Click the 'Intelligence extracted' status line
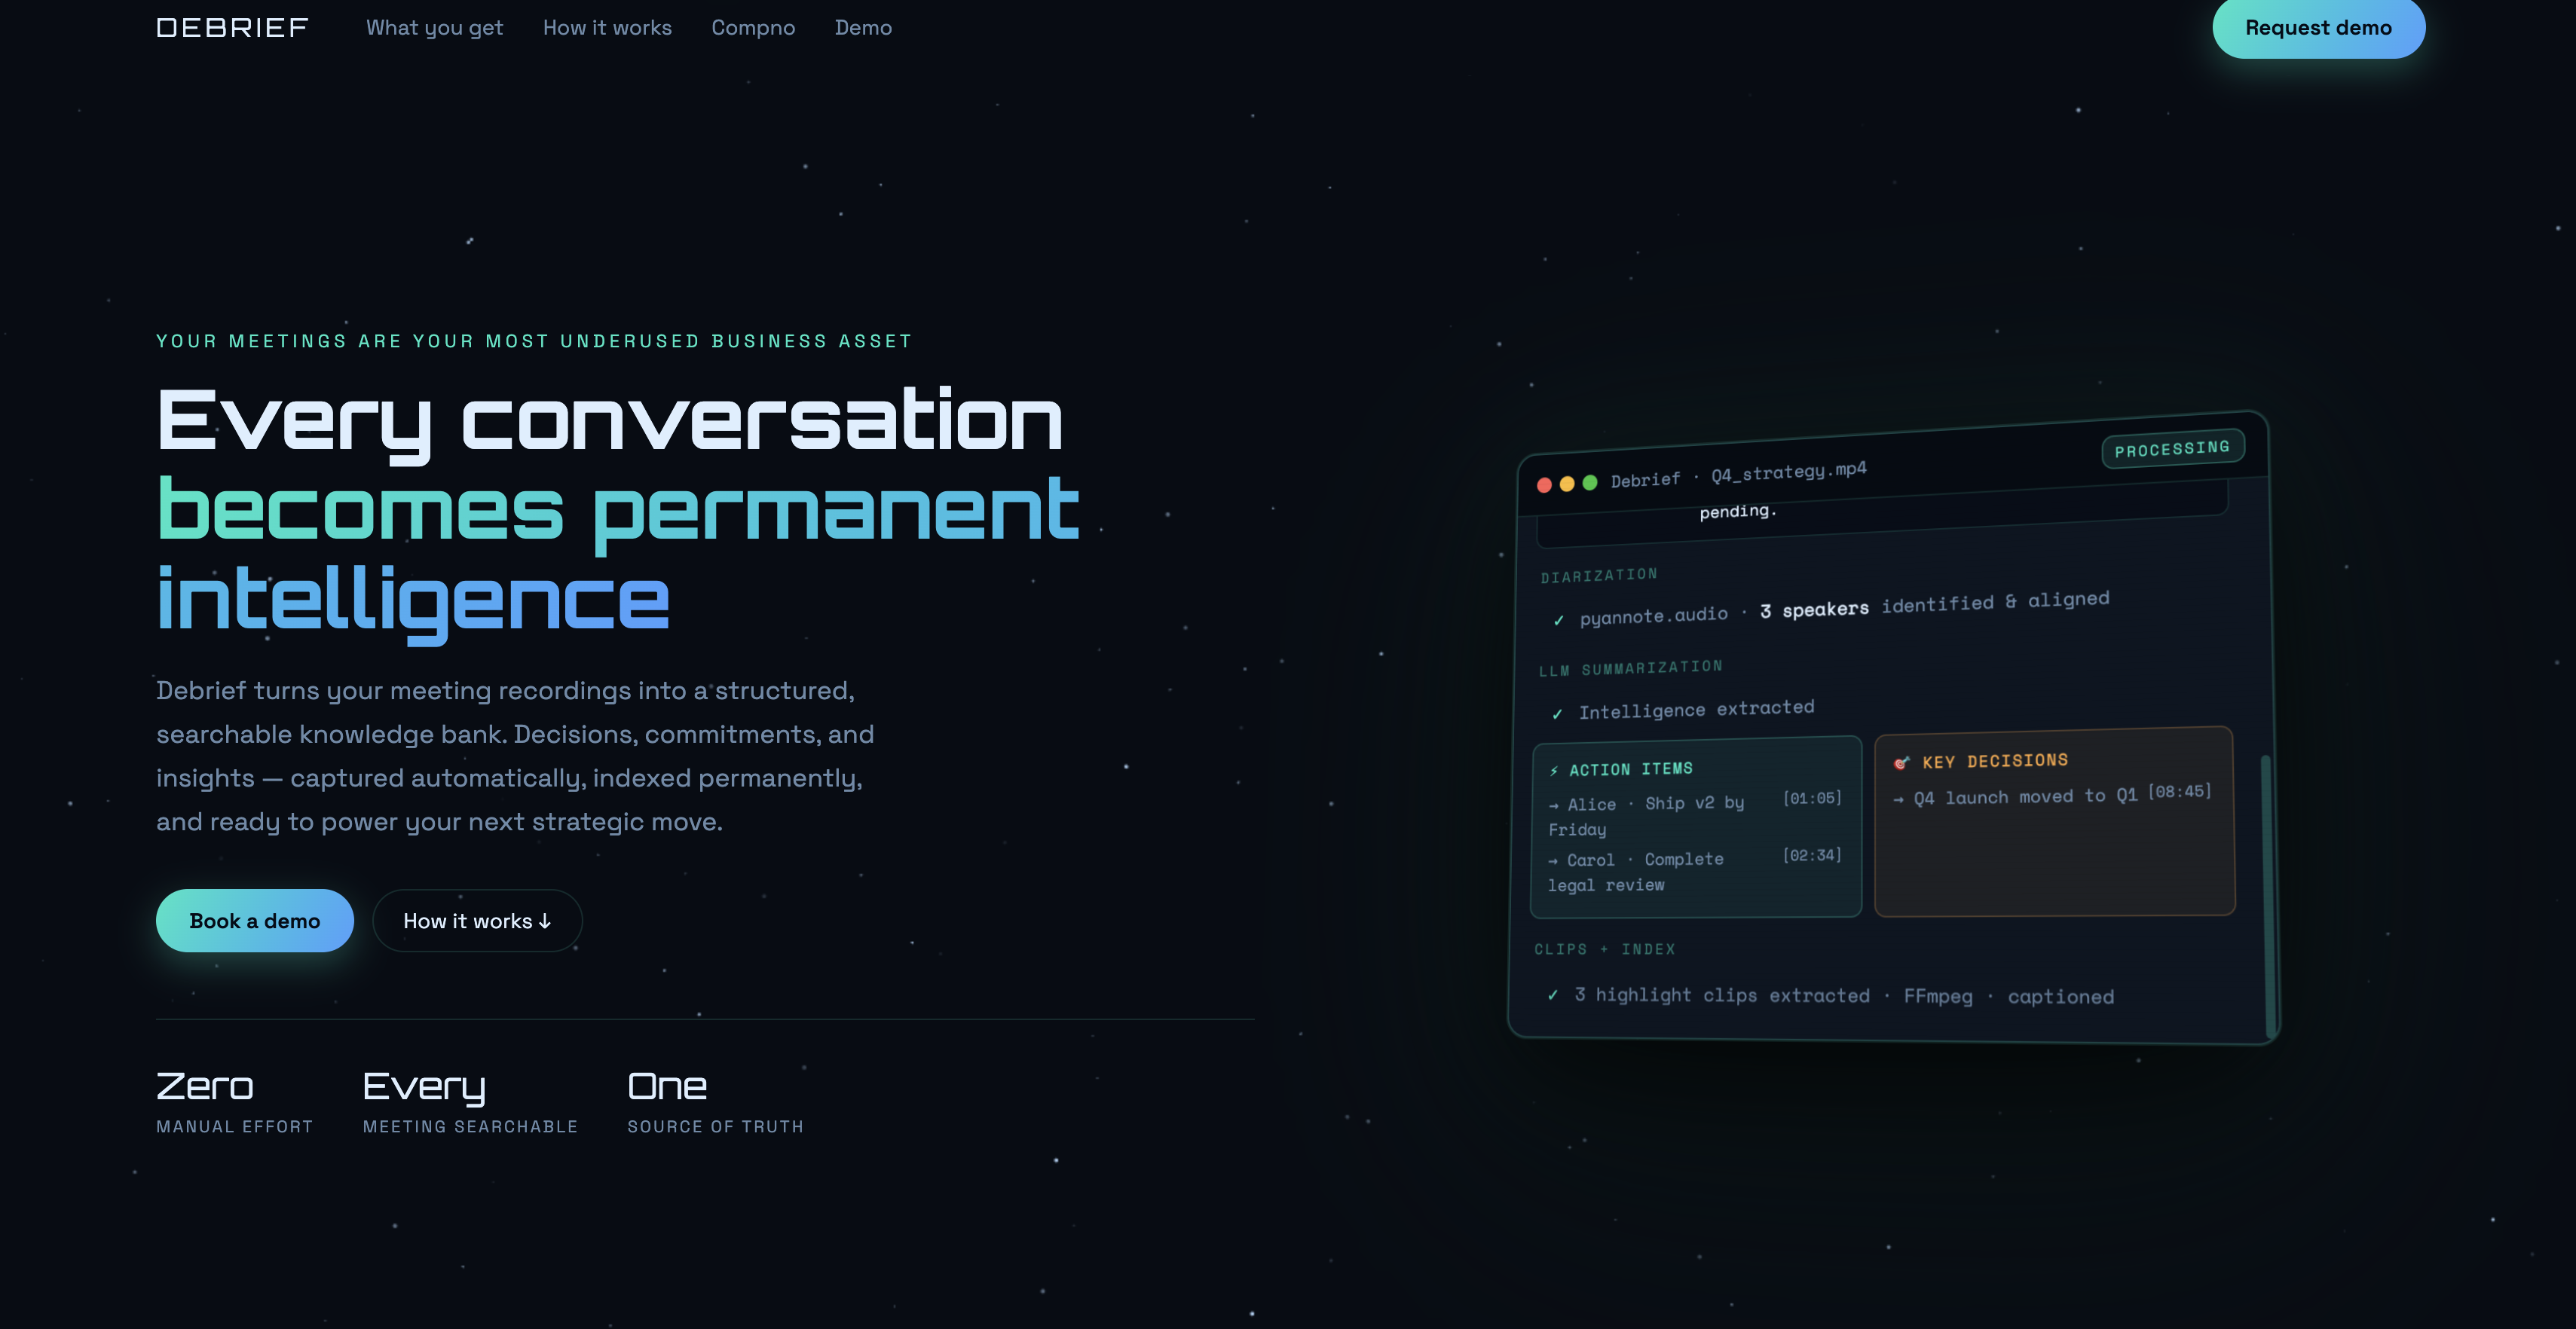This screenshot has height=1329, width=2576. pyautogui.click(x=1696, y=709)
